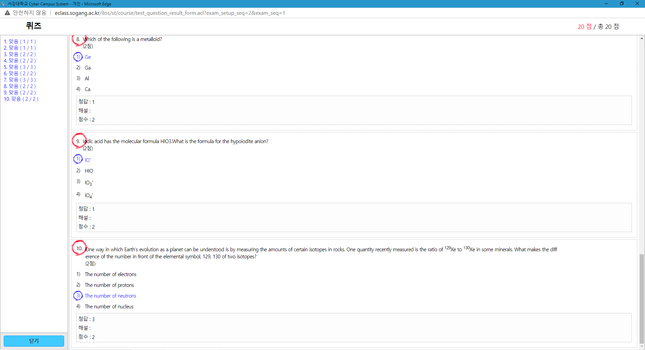Click the circled answer 1 marker for Ge
The height and width of the screenshot is (350, 645).
(x=78, y=57)
